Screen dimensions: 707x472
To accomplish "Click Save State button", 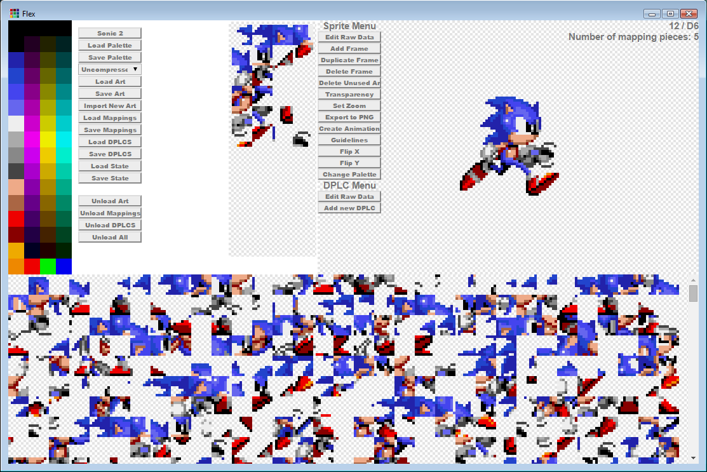I will click(109, 178).
